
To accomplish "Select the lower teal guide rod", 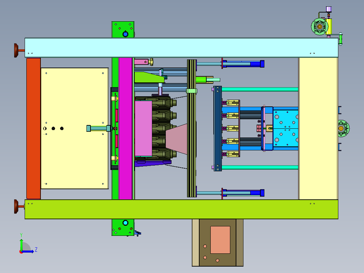I will pyautogui.click(x=260, y=167).
